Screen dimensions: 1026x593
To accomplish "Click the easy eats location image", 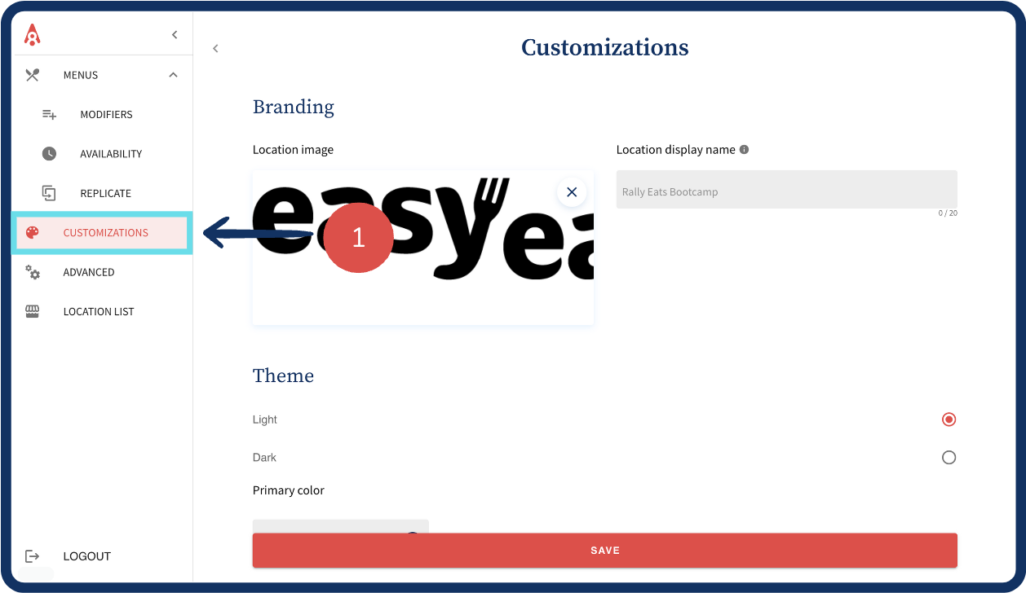I will point(422,248).
